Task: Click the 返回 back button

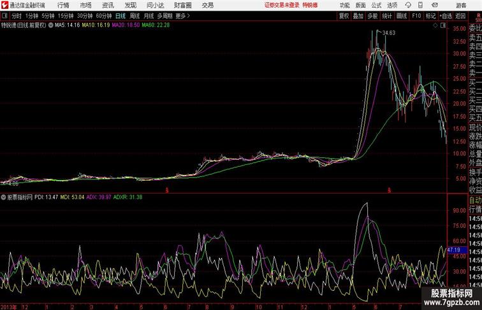Action: point(460,16)
